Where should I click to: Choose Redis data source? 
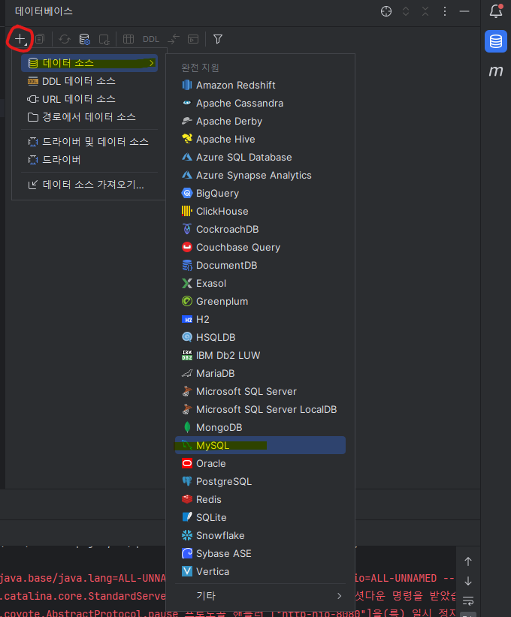pos(261,499)
